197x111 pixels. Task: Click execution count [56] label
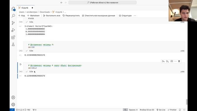[21, 72]
